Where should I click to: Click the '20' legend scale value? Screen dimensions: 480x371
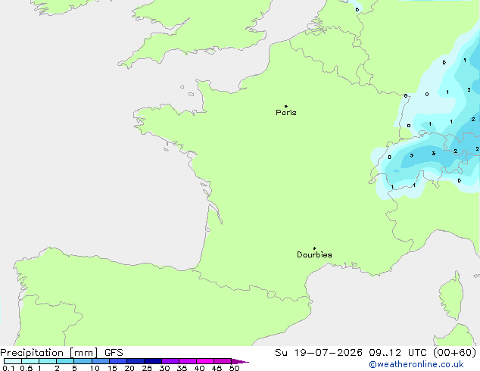point(129,368)
